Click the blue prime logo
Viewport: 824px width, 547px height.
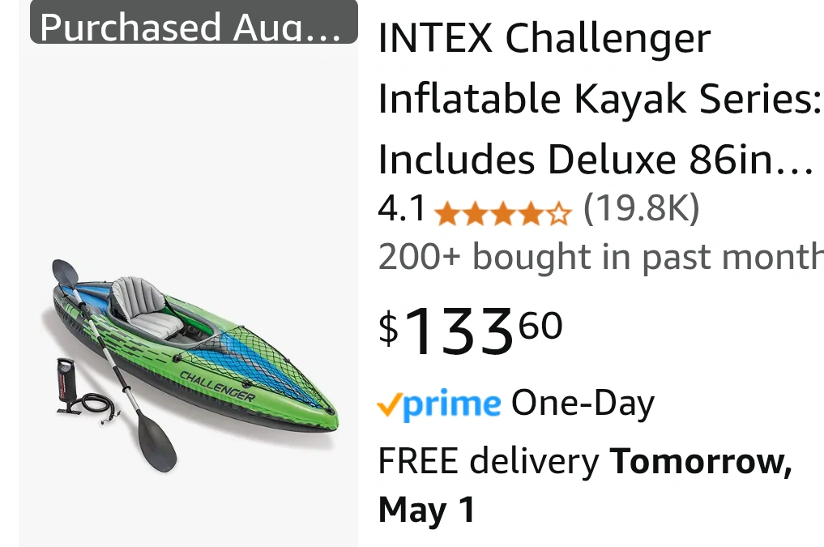[x=452, y=405]
